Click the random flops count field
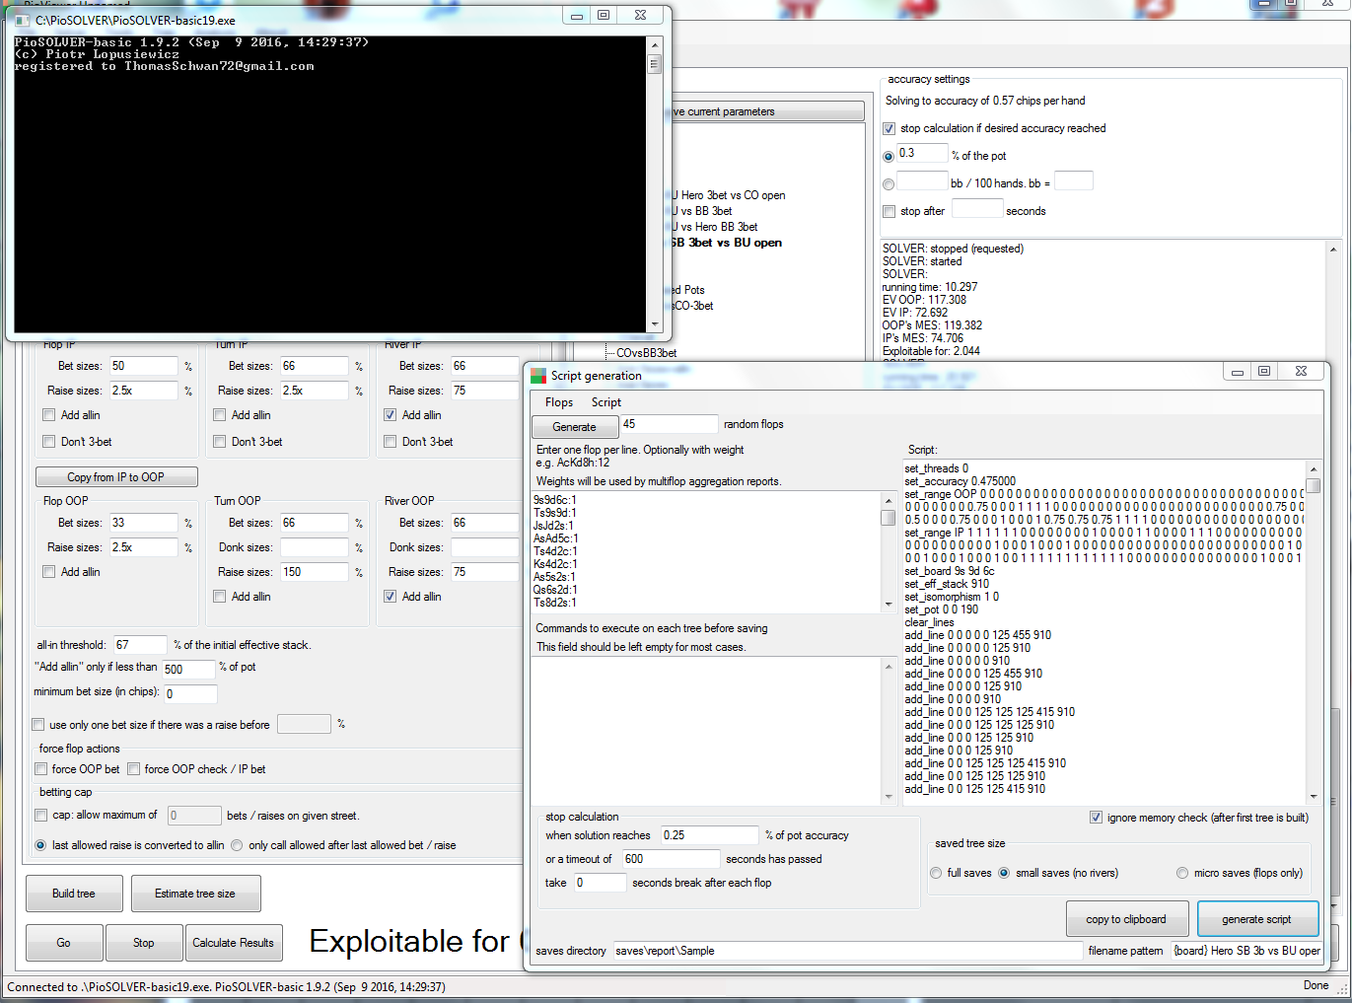Screen dimensions: 1352x1003 (669, 424)
